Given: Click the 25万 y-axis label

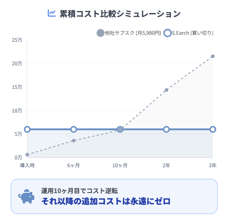Looking at the screenshot, I should pos(17,40).
